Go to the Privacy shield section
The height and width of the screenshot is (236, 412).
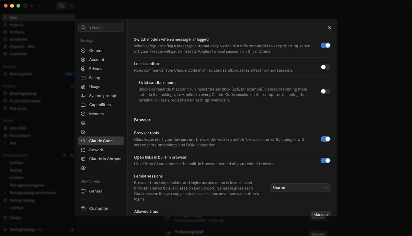tap(101, 69)
